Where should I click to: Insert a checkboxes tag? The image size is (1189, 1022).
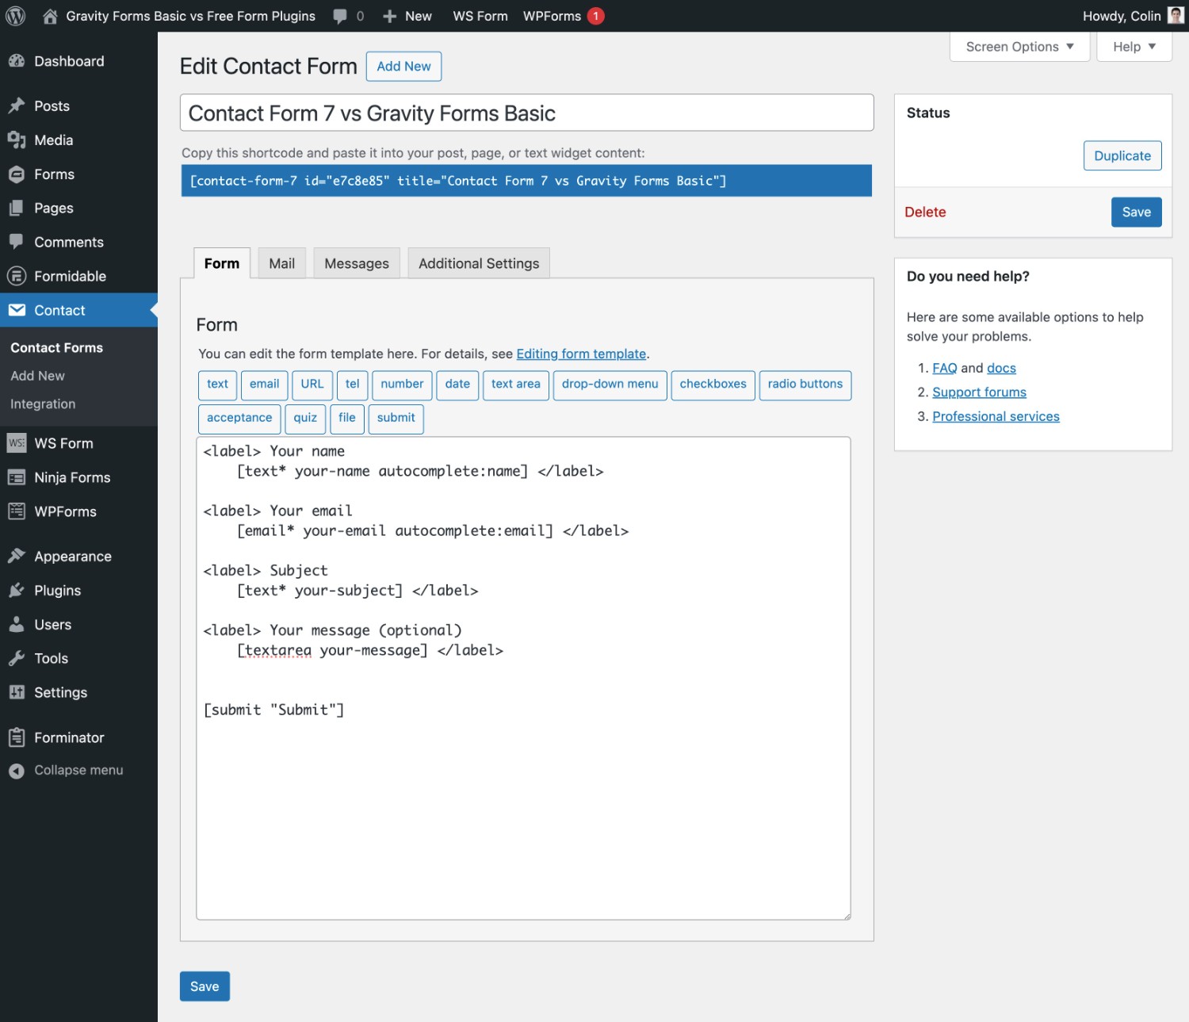coord(713,385)
